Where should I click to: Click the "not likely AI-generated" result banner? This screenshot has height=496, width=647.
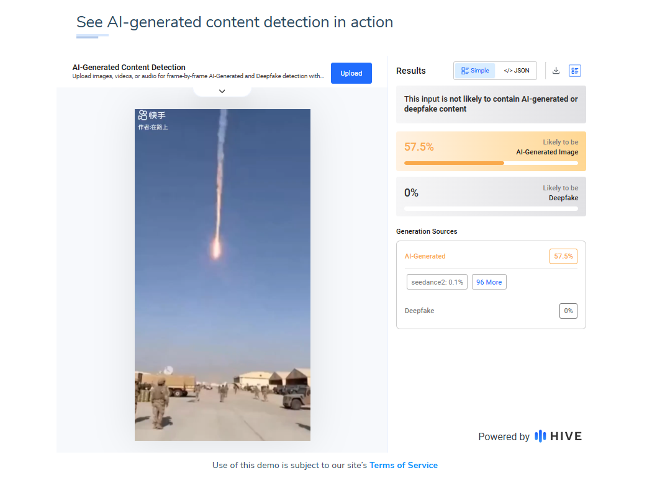[491, 104]
